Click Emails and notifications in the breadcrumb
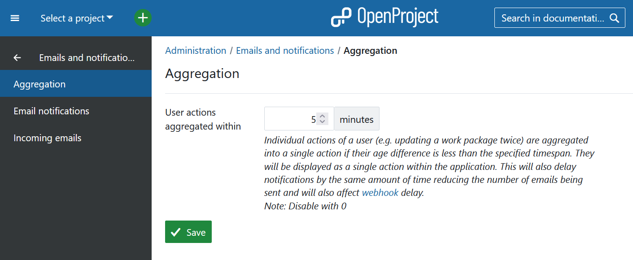 (x=284, y=50)
